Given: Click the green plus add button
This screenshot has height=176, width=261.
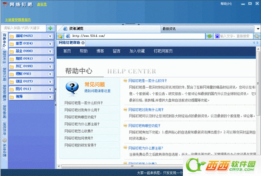Looking at the screenshot, I should [50, 28].
